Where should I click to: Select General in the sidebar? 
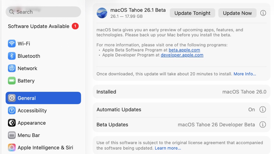43,98
